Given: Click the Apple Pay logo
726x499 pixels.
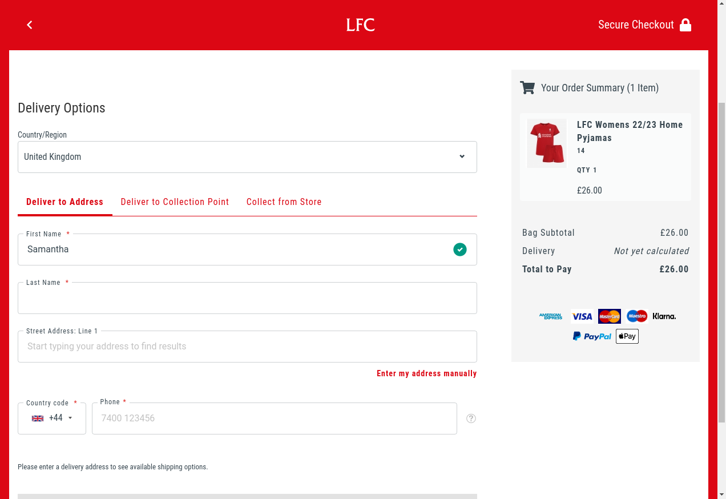Looking at the screenshot, I should tap(627, 336).
